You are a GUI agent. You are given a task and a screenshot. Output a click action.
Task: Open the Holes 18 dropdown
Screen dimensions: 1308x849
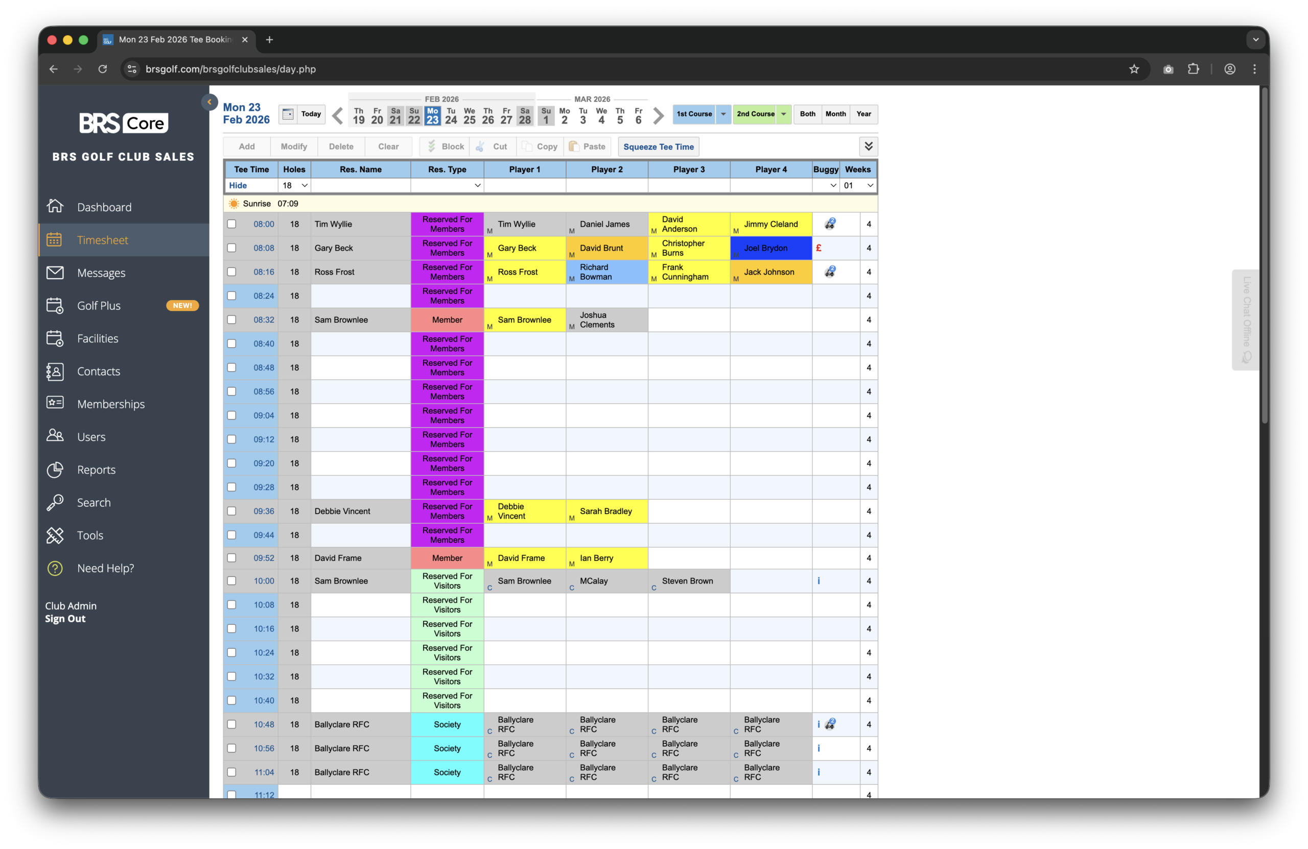point(295,186)
